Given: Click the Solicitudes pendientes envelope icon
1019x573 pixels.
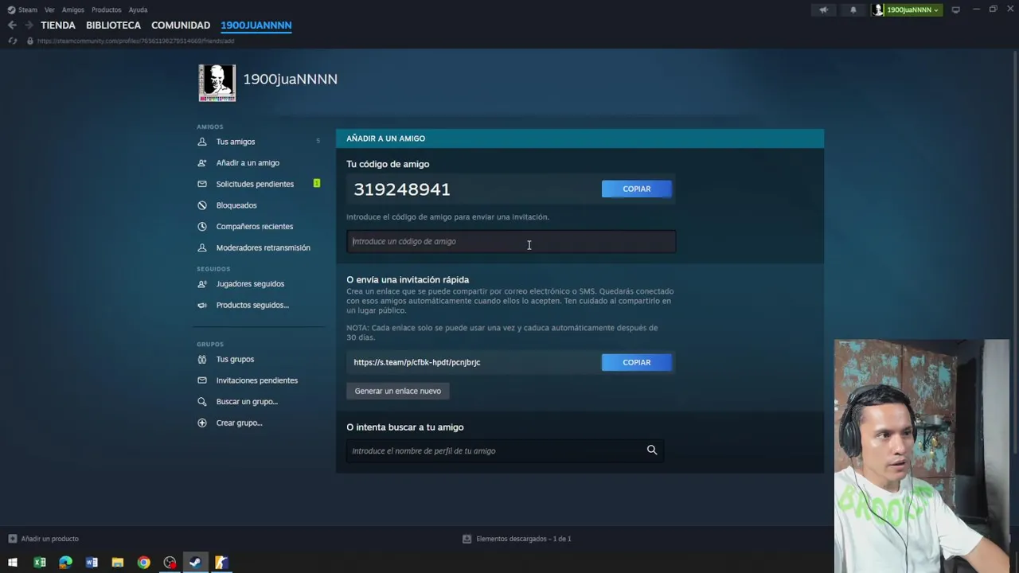Looking at the screenshot, I should click(202, 184).
